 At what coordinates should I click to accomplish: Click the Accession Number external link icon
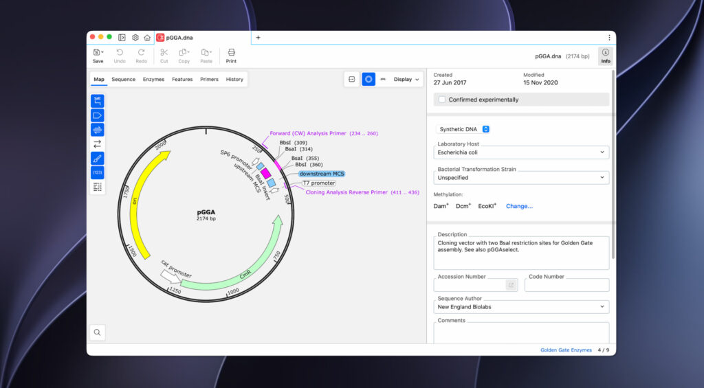click(511, 285)
